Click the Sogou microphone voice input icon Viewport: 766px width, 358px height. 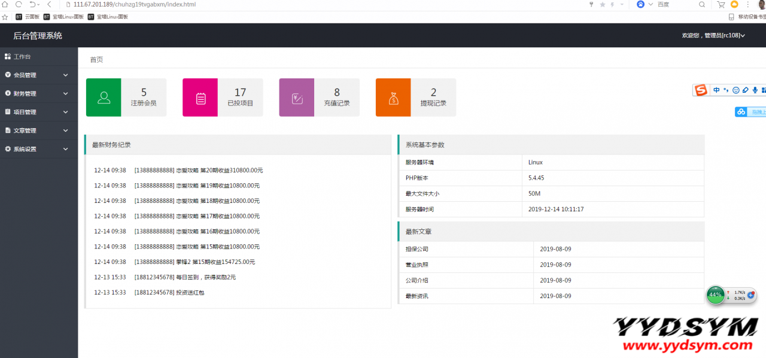(x=755, y=90)
